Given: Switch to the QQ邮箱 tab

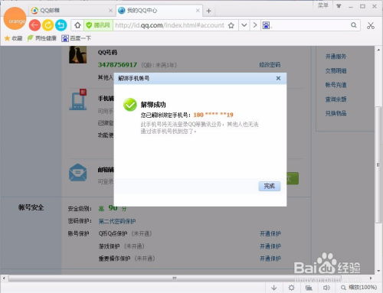Looking at the screenshot, I should coord(71,11).
